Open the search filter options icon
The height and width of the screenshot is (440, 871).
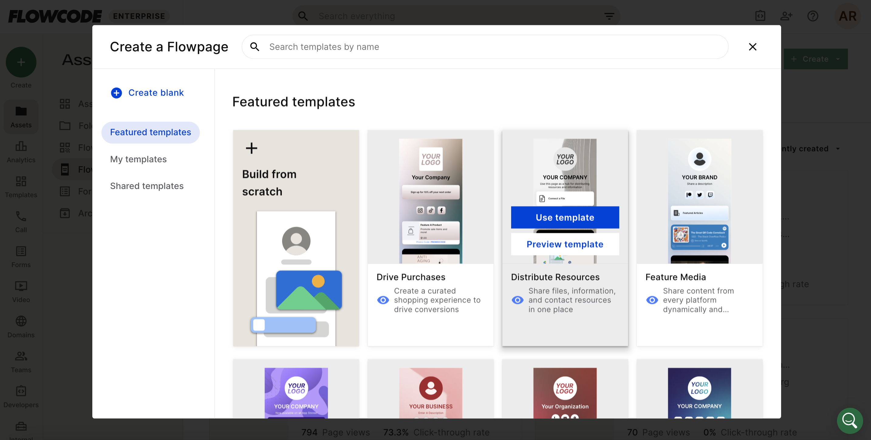[609, 16]
